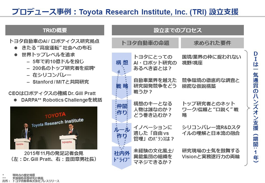Click the TRIの概要 header bar
Viewport: 265px width, 183px height.
point(55,30)
